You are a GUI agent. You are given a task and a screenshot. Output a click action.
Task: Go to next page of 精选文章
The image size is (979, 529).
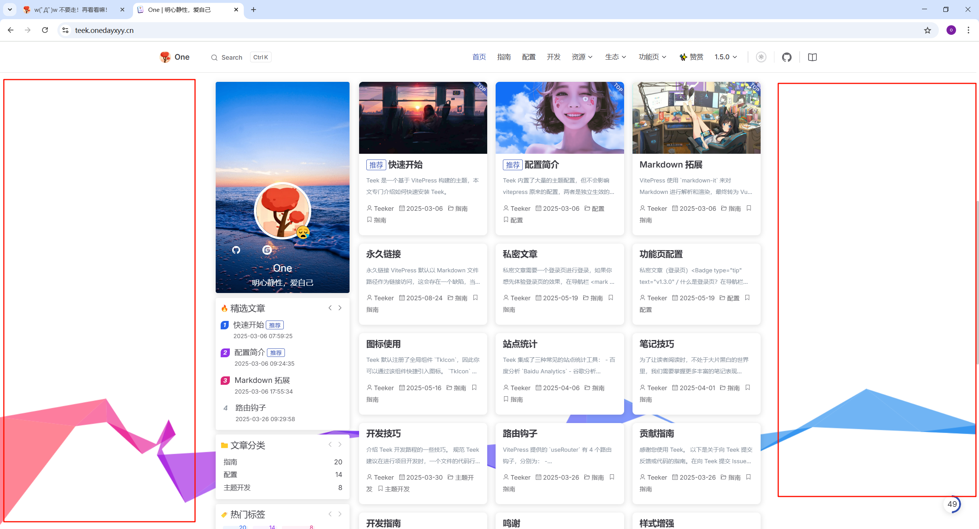(x=340, y=308)
